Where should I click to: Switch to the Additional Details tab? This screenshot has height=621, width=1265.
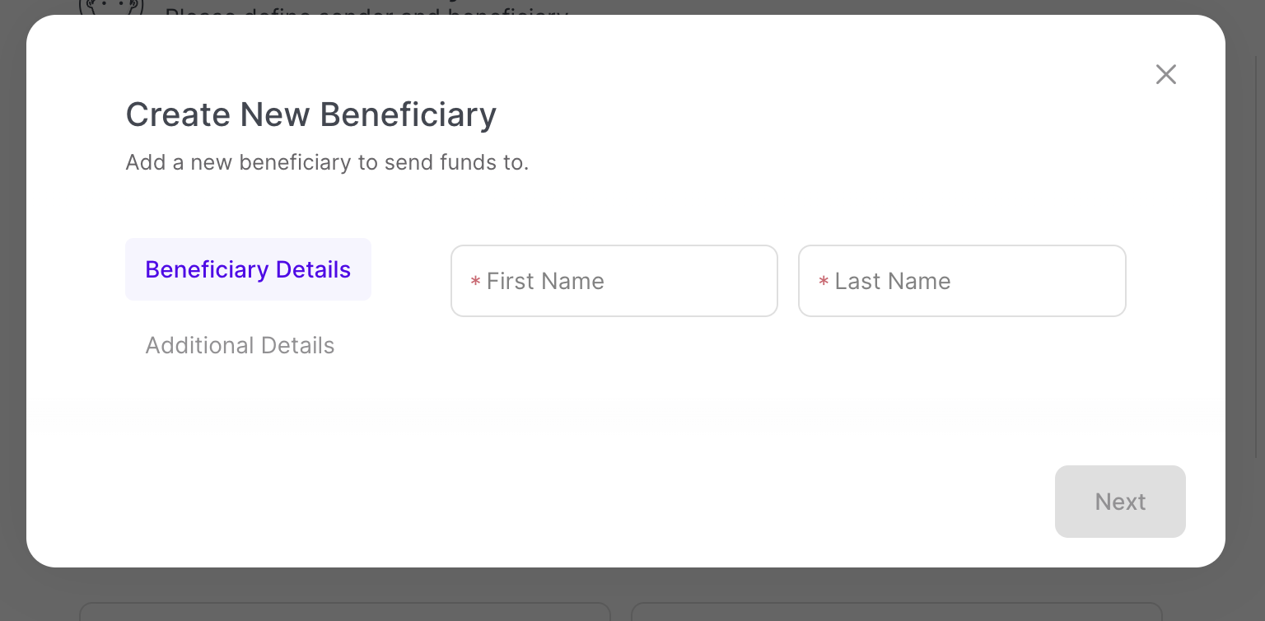240,345
